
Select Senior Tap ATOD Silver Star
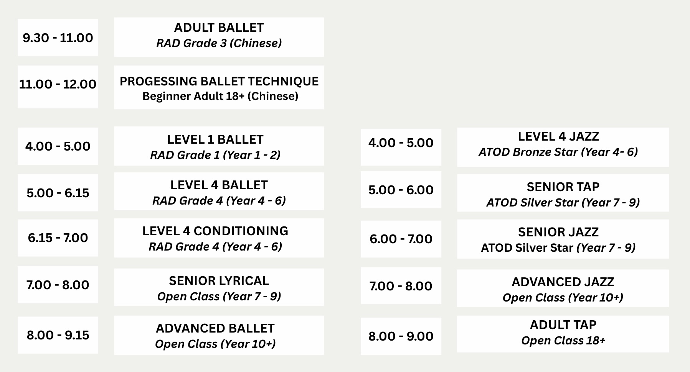(x=563, y=193)
